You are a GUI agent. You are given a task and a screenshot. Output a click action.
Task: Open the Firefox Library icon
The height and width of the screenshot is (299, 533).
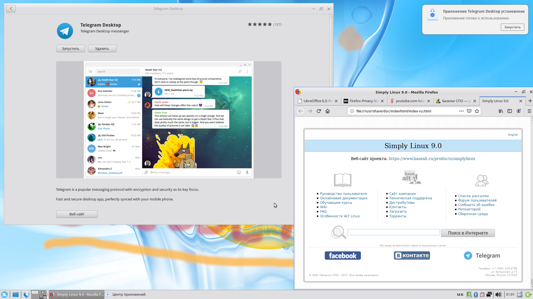click(501, 111)
